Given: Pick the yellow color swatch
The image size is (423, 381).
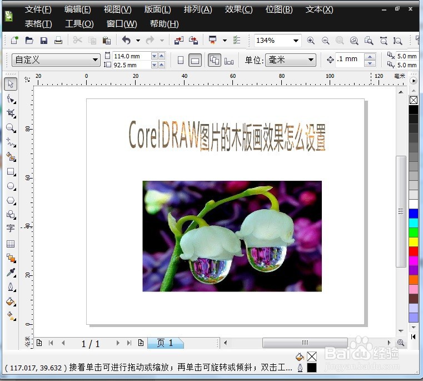Looking at the screenshot, I should click(x=414, y=241).
